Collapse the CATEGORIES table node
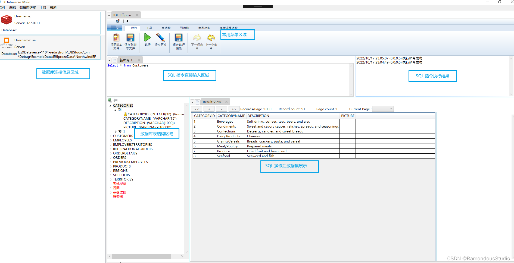514x263 pixels. (x=110, y=106)
